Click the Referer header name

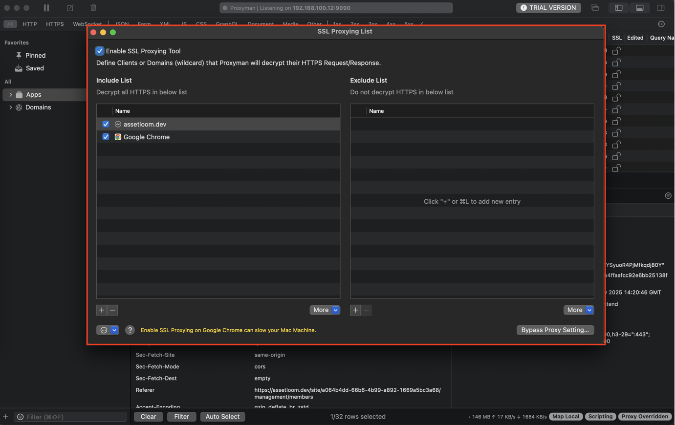pyautogui.click(x=145, y=390)
